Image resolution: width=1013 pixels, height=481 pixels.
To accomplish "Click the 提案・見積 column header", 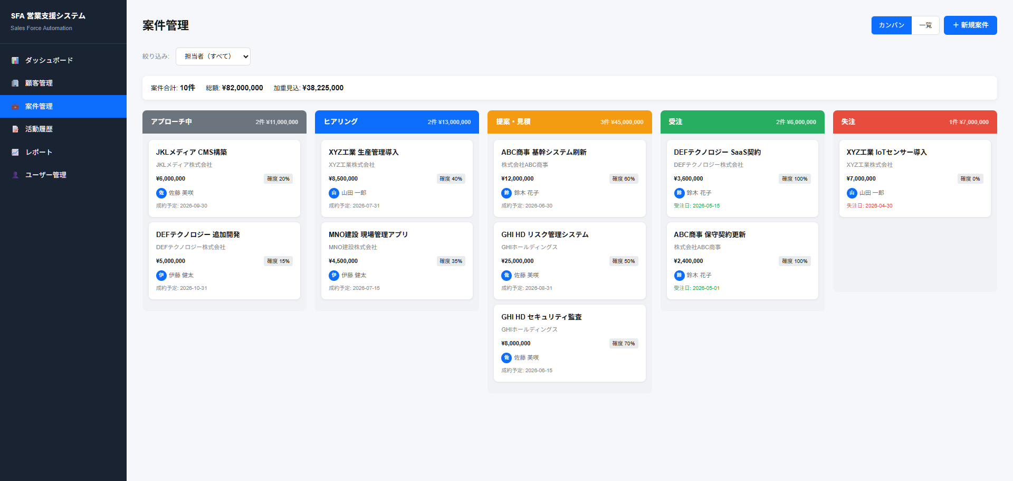I will click(x=570, y=122).
